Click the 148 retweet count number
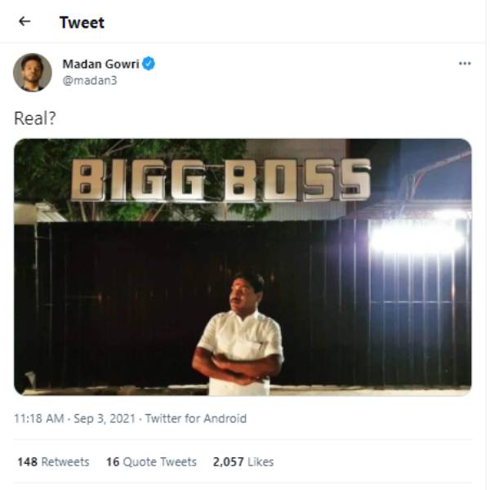This screenshot has width=490, height=490. (27, 462)
